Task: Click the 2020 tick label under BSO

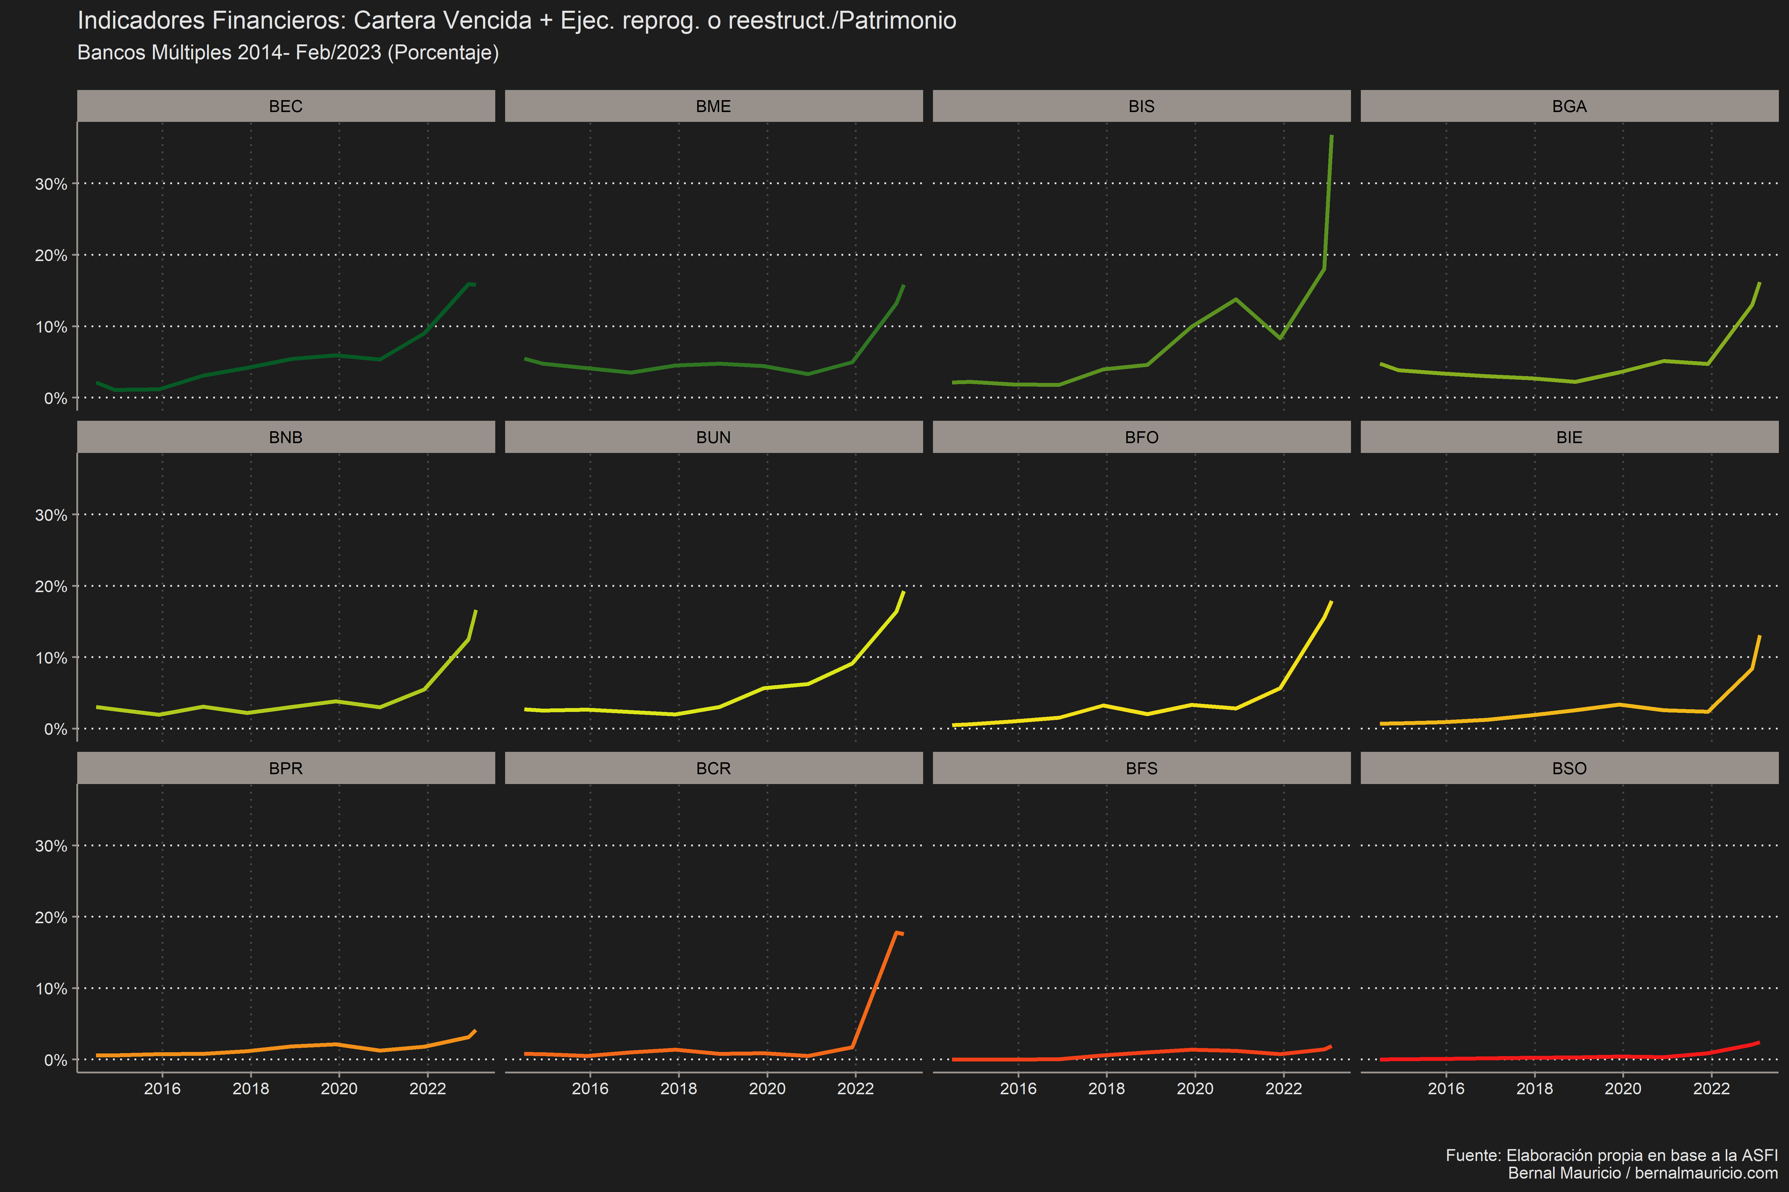Action: coord(1623,1089)
